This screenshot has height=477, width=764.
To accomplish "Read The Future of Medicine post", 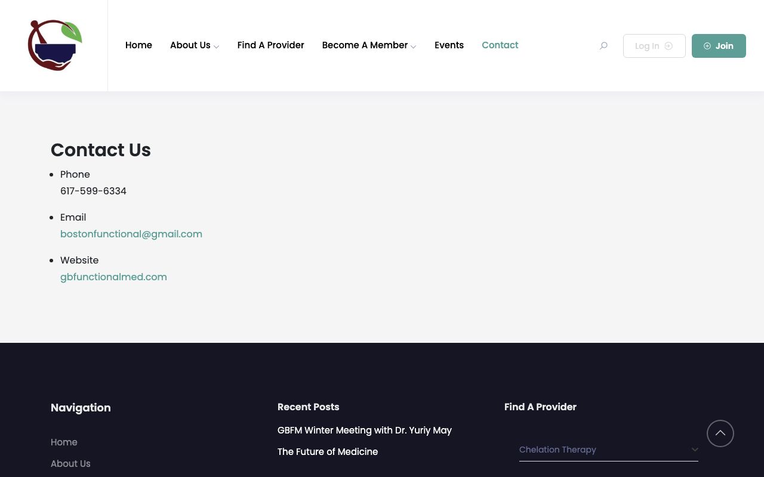I will [x=328, y=451].
